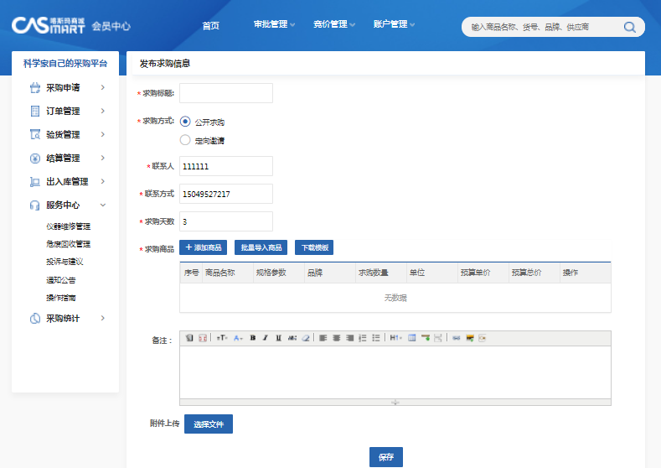The width and height of the screenshot is (661, 468).
Task: Click the 采购统计 chart icon
Action: point(35,318)
